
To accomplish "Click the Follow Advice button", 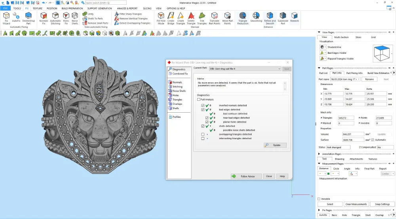I will pos(246,176).
